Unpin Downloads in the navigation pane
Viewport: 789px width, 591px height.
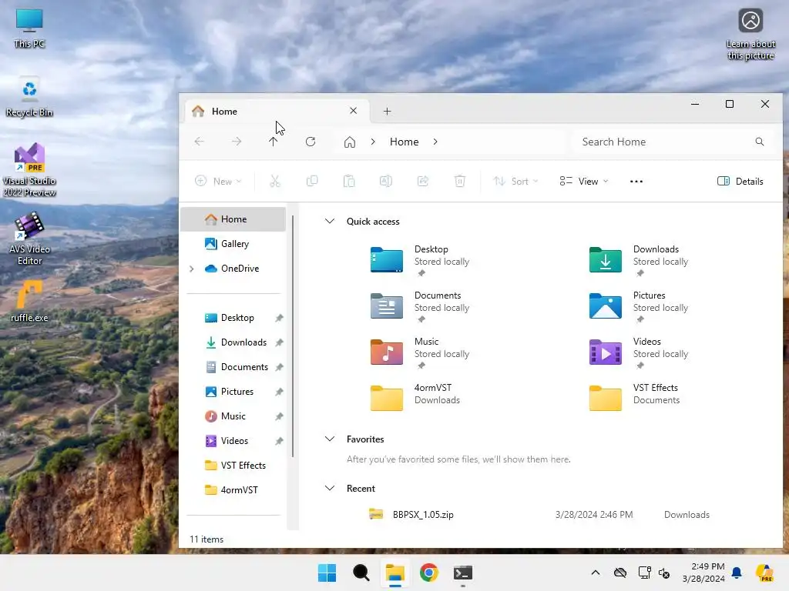279,342
